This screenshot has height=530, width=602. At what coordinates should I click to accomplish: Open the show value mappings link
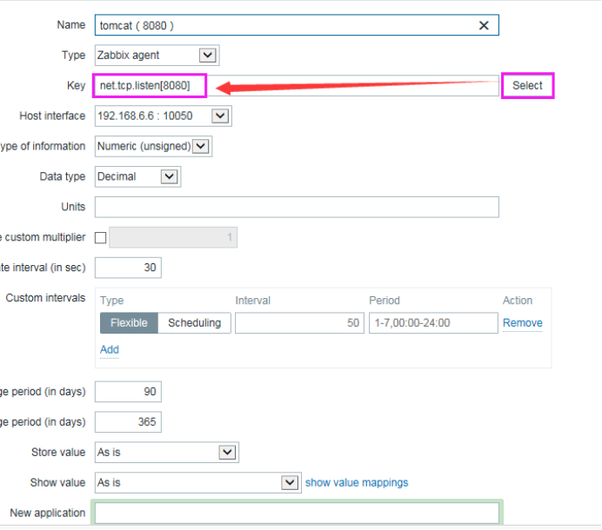pos(357,483)
